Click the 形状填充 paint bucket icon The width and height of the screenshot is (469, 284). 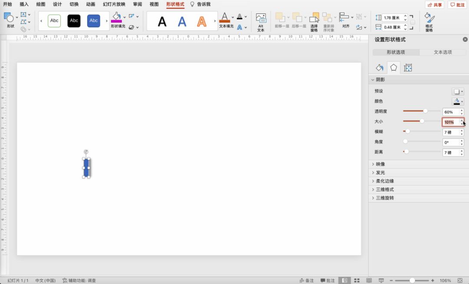point(116,17)
